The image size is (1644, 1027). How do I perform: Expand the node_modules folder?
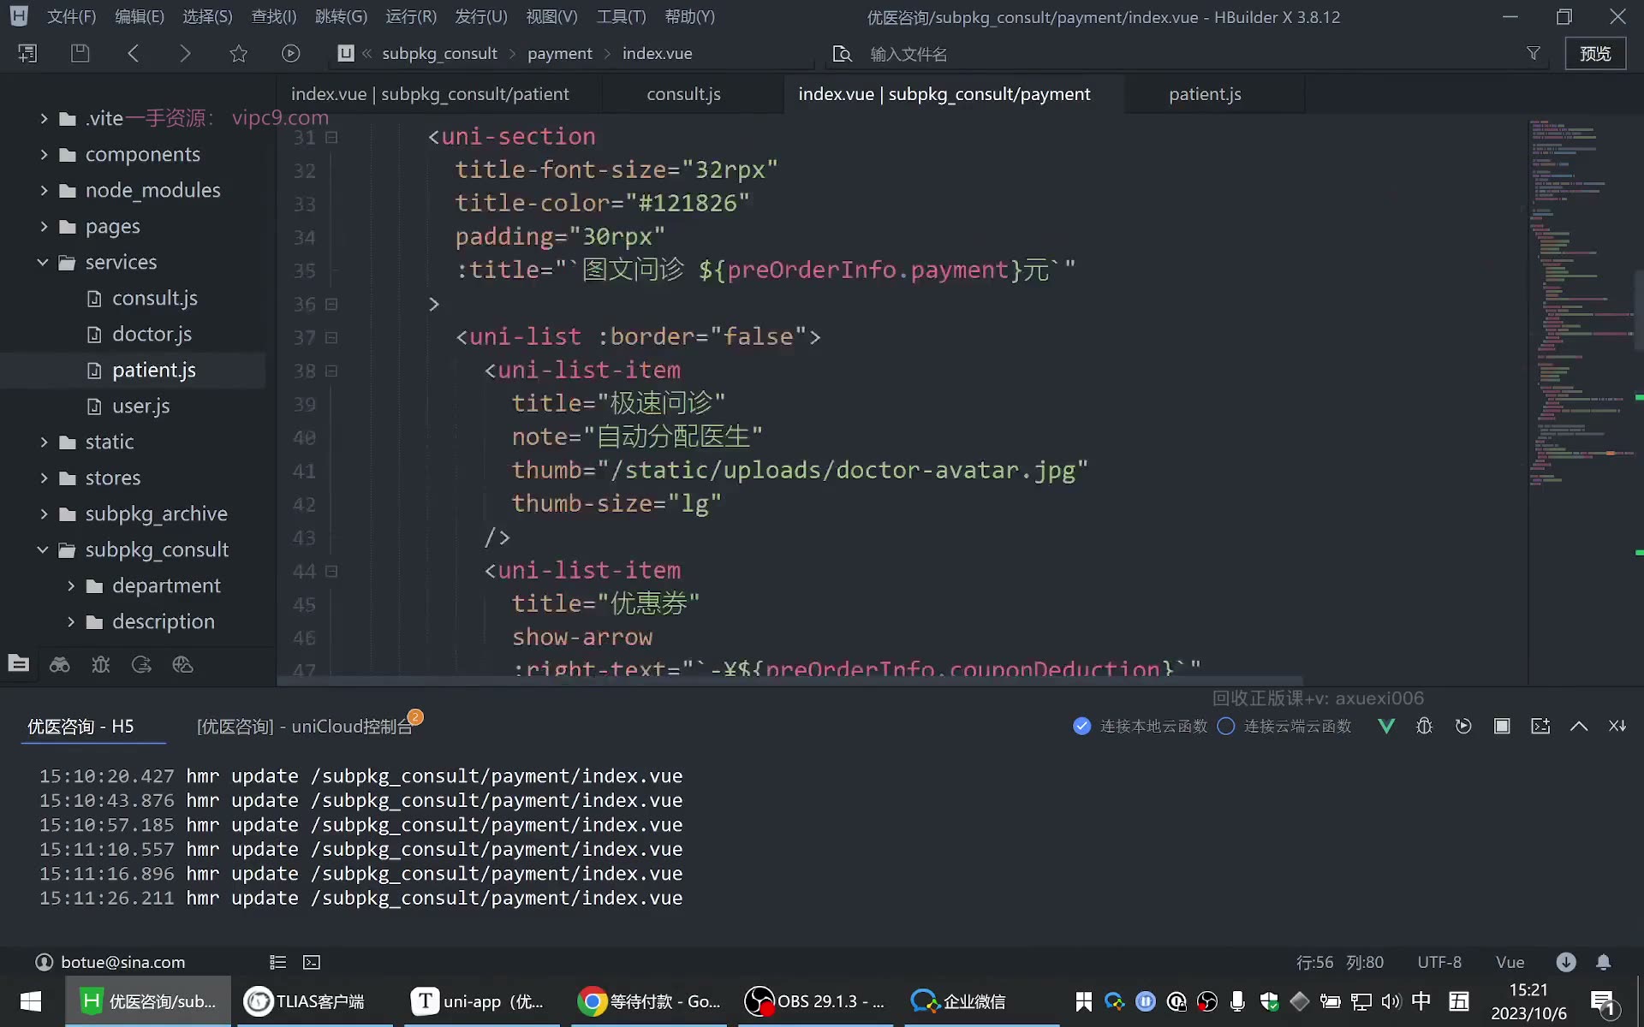[x=44, y=190]
